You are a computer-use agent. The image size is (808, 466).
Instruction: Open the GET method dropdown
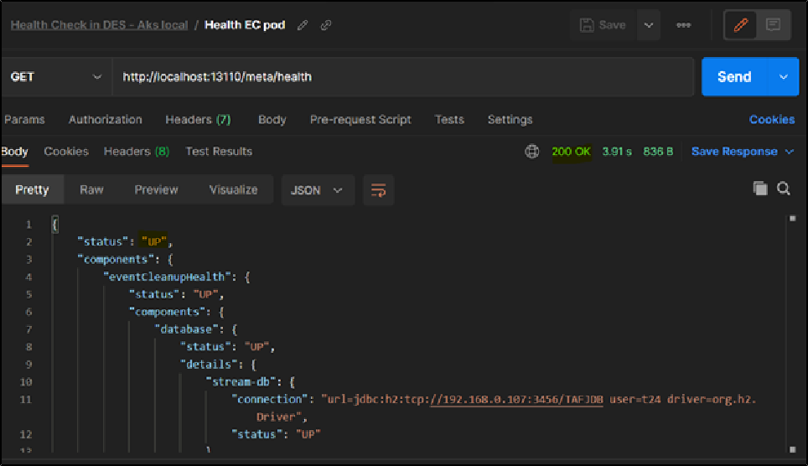coord(55,77)
